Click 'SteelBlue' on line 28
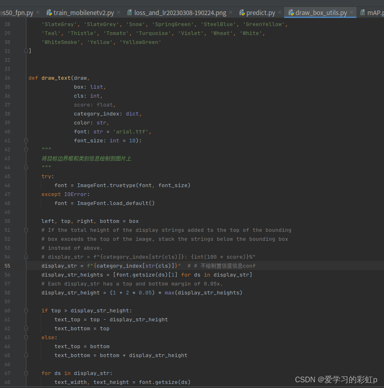Image resolution: width=384 pixels, height=388 pixels. pos(218,24)
